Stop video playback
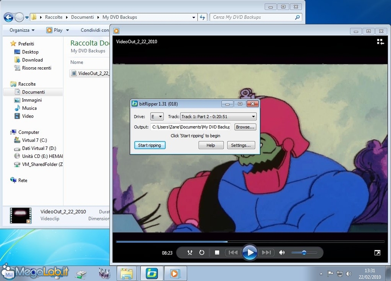391x281 pixels. [x=217, y=252]
